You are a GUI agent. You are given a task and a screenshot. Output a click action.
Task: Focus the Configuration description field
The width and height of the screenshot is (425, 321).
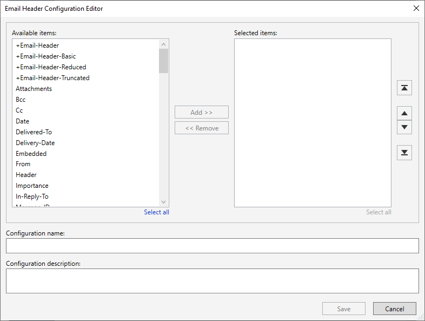pyautogui.click(x=212, y=281)
